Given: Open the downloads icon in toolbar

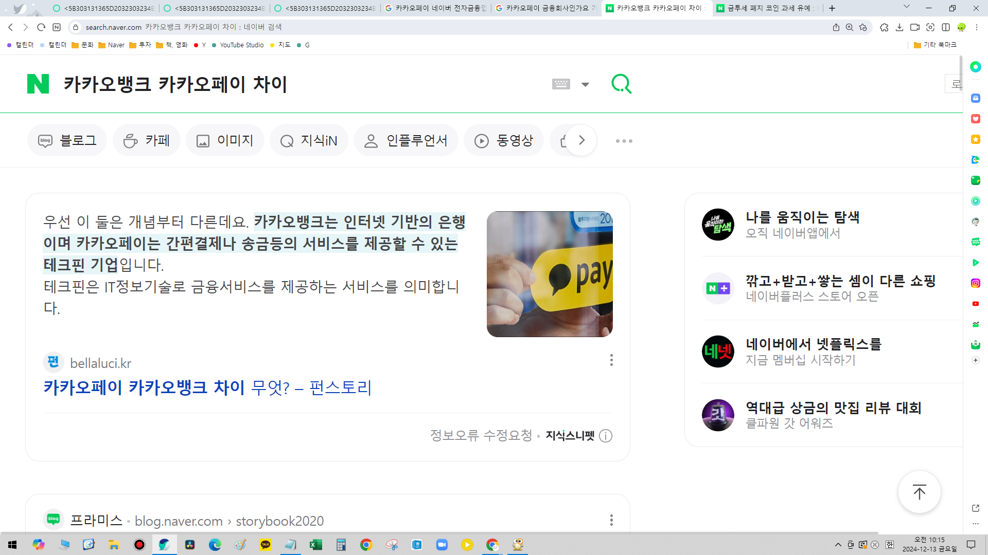Looking at the screenshot, I should 899,27.
